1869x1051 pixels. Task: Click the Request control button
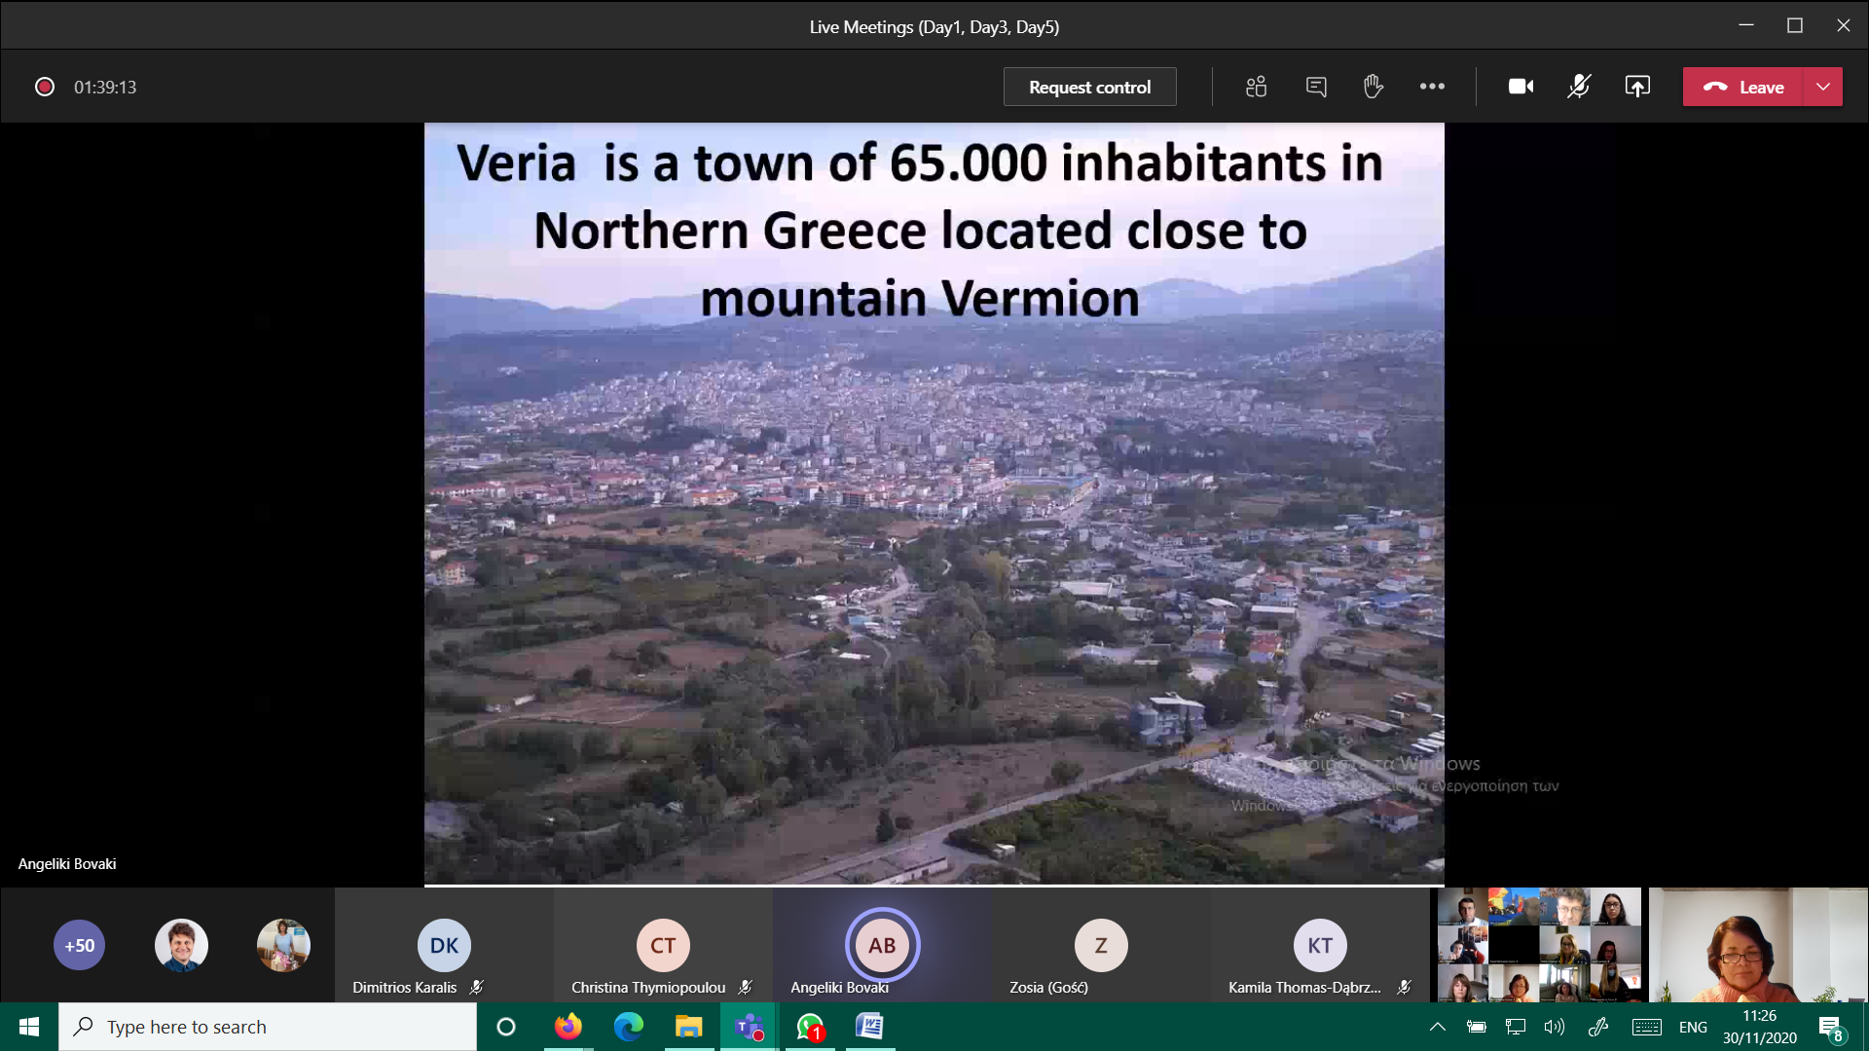click(1089, 87)
